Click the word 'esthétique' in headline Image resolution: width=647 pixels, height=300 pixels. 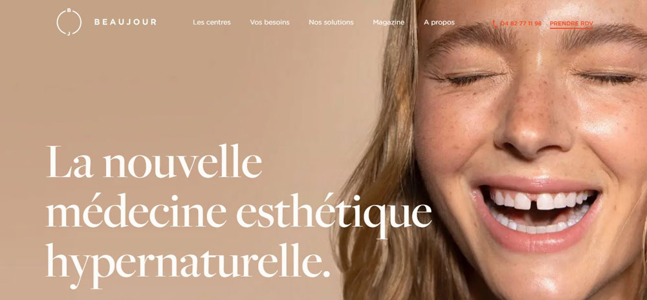(333, 213)
